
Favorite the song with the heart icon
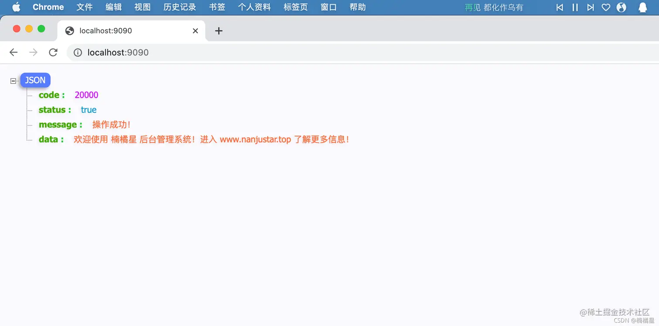coord(605,7)
